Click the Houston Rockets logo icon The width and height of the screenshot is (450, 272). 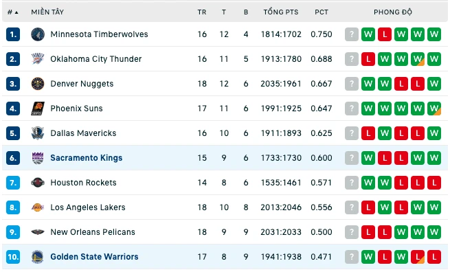pos(38,183)
